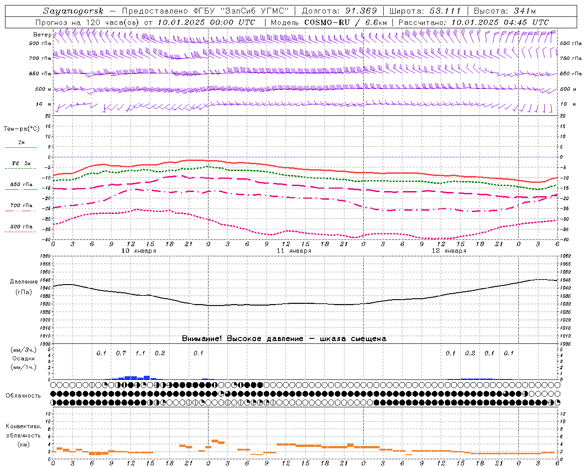Click 'Предоставлено ФГБУ "ЗапСиб УГМС"' provider text
This screenshot has width=584, height=467.
[x=205, y=11]
